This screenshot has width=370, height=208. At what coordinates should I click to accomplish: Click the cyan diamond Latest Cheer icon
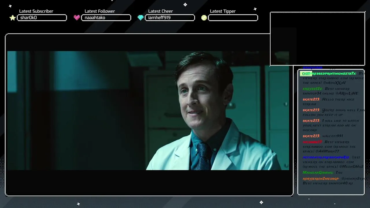pyautogui.click(x=140, y=18)
